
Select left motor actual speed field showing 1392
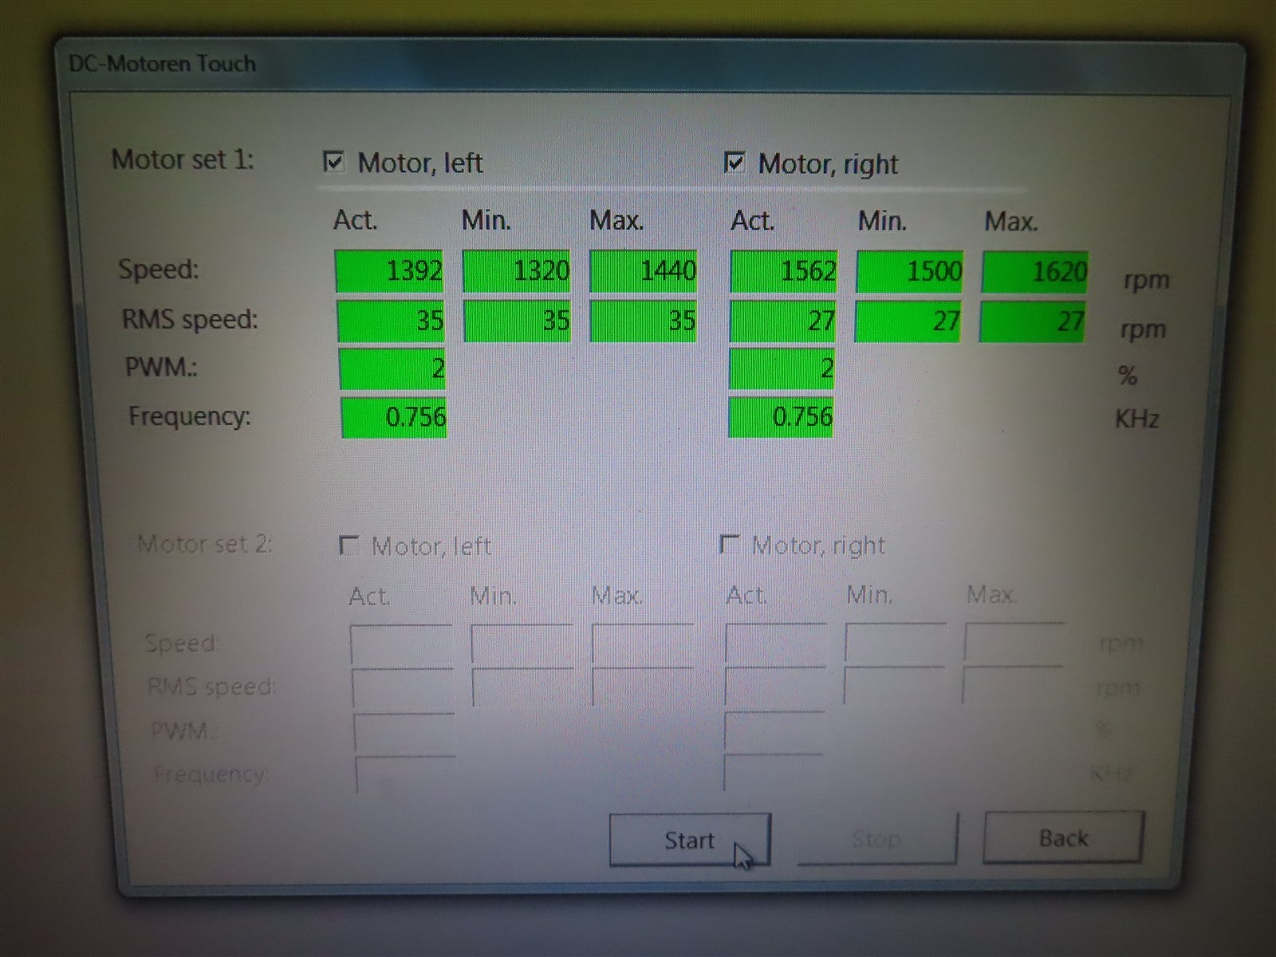(390, 271)
